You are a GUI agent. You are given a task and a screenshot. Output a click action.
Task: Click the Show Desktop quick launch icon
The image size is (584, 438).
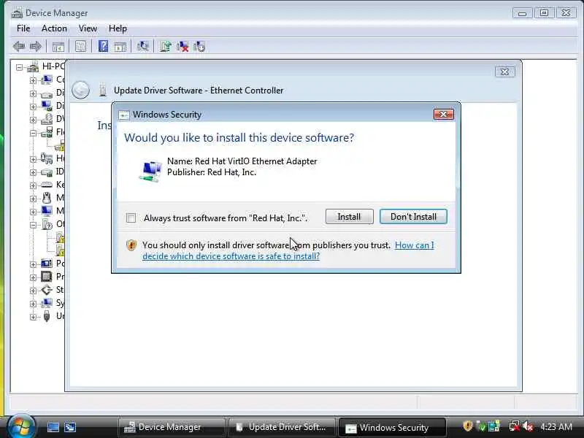pos(53,427)
